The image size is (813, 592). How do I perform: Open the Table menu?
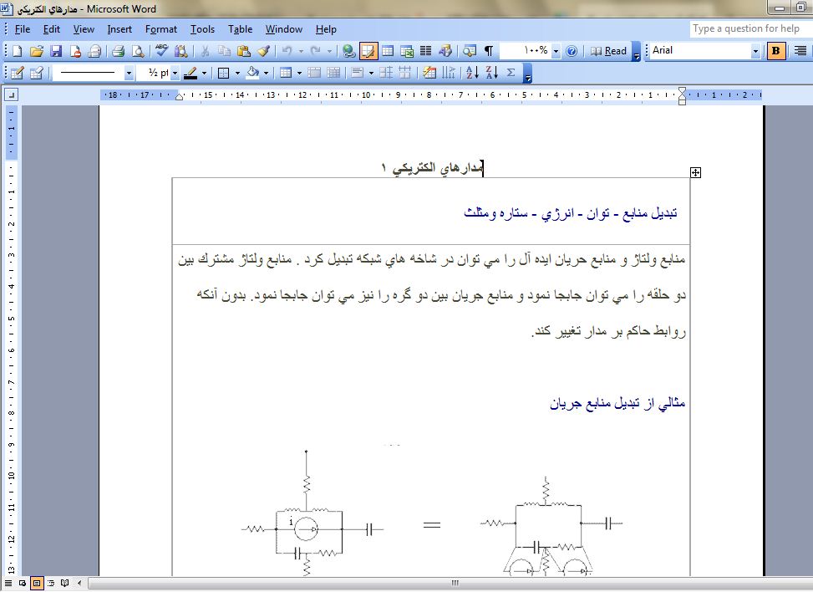(240, 29)
